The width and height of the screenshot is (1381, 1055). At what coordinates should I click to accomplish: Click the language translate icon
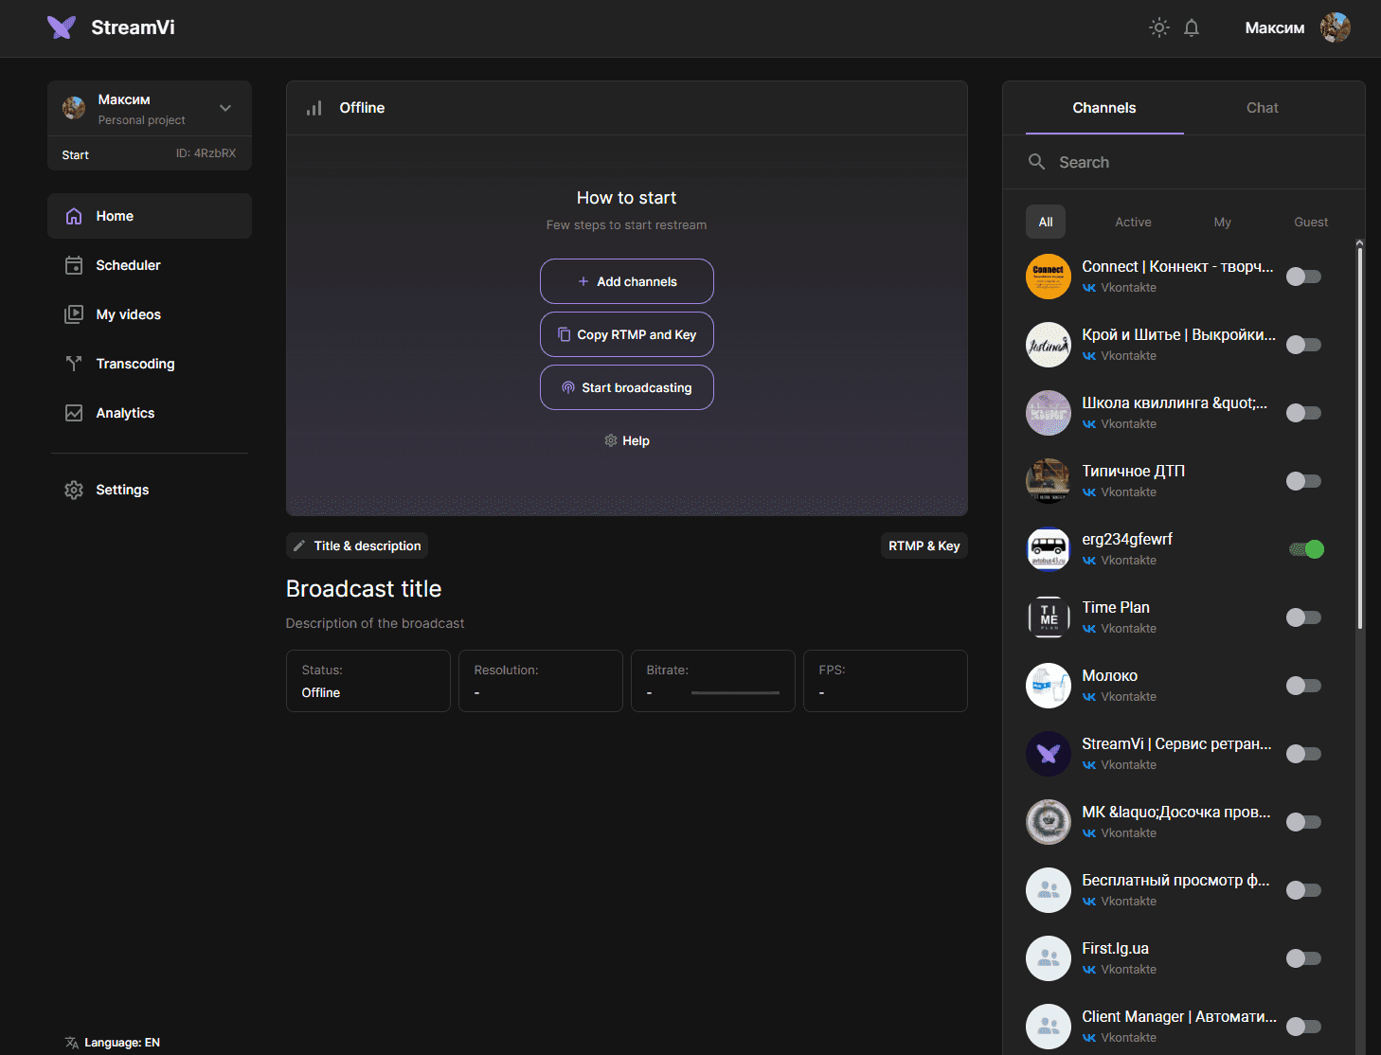[x=72, y=1043]
